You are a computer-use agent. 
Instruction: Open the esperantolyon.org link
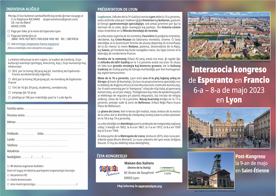pyautogui.click(x=150, y=186)
